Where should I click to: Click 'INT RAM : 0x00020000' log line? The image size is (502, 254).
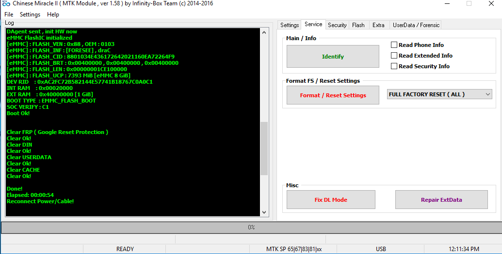click(40, 88)
